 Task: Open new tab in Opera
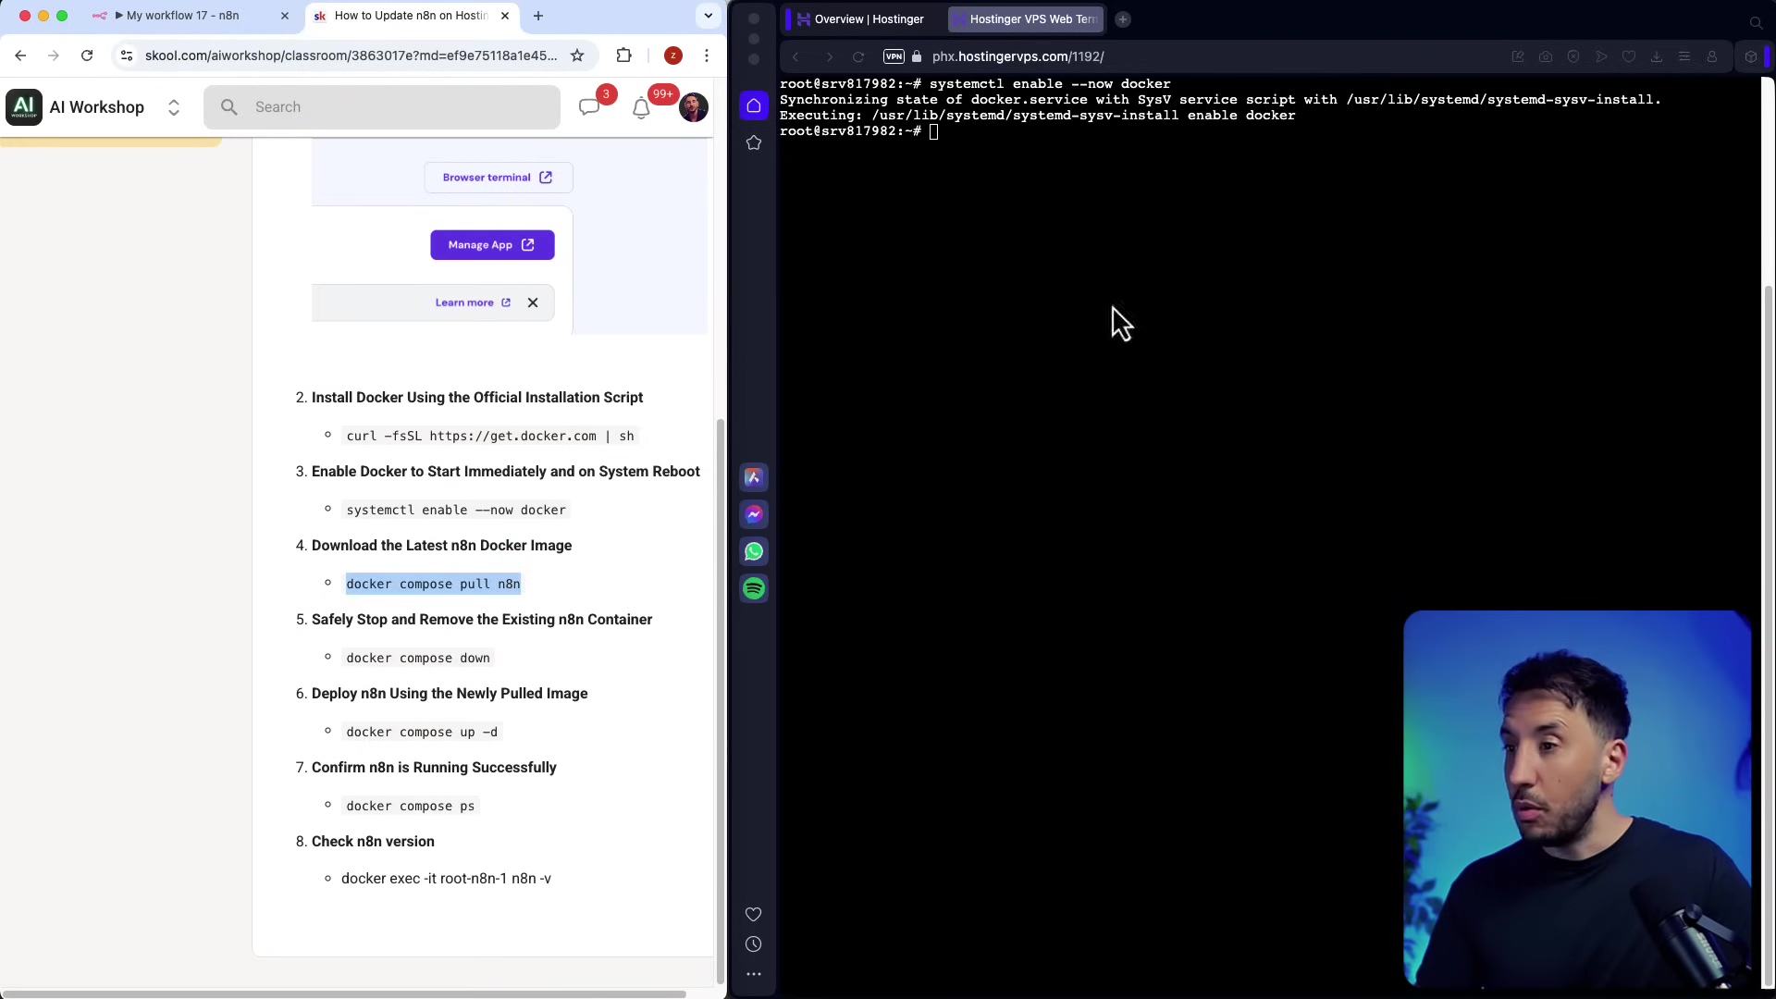pyautogui.click(x=1123, y=19)
